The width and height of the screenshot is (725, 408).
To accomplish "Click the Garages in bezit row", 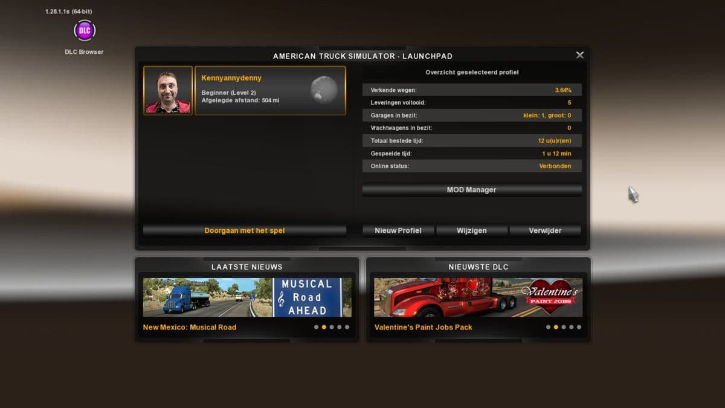I will pos(472,115).
